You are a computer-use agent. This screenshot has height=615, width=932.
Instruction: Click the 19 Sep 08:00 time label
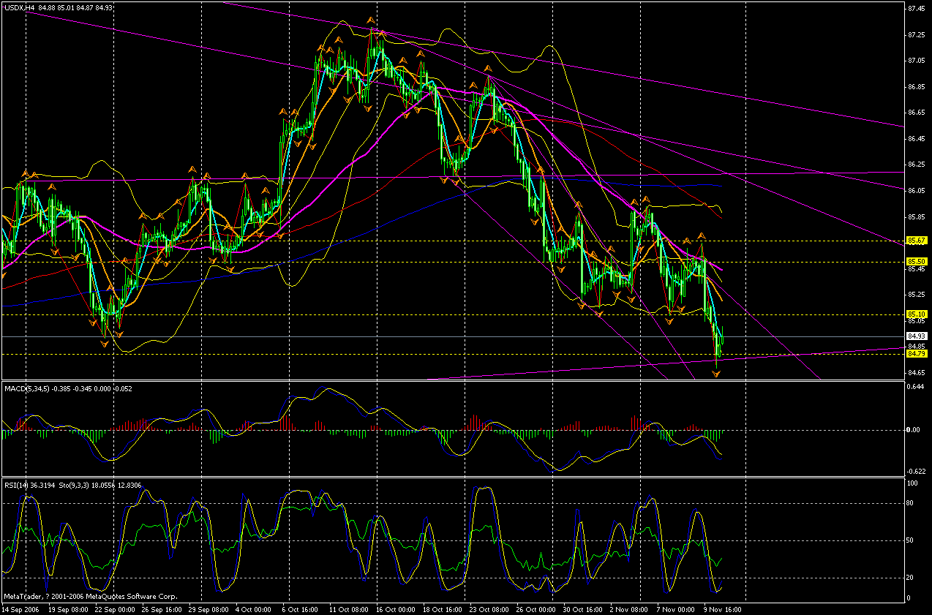pos(69,608)
